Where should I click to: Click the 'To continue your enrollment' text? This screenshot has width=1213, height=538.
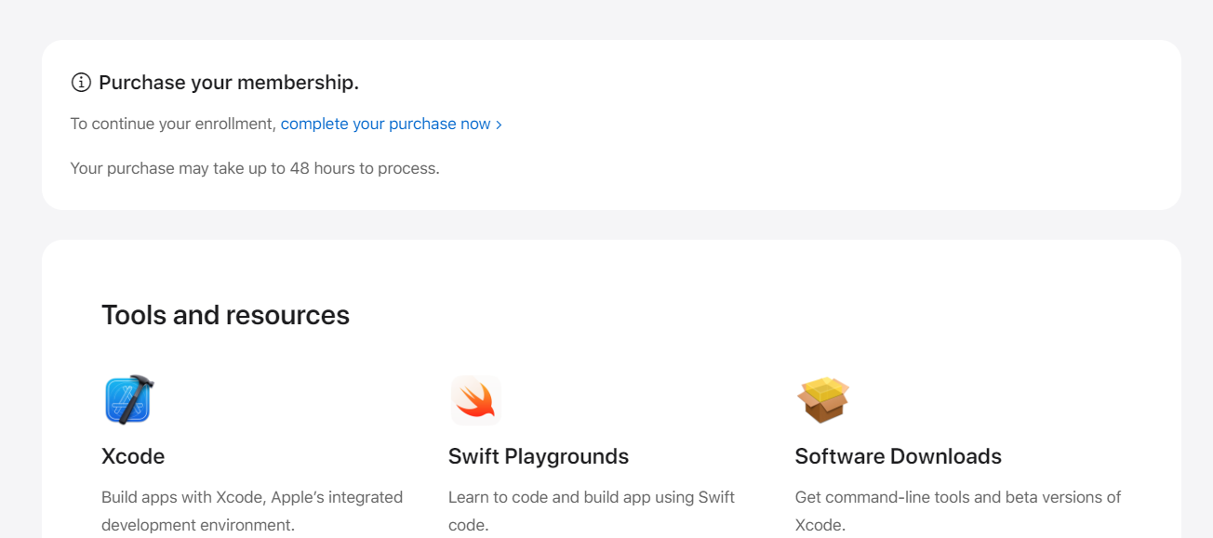pos(173,124)
